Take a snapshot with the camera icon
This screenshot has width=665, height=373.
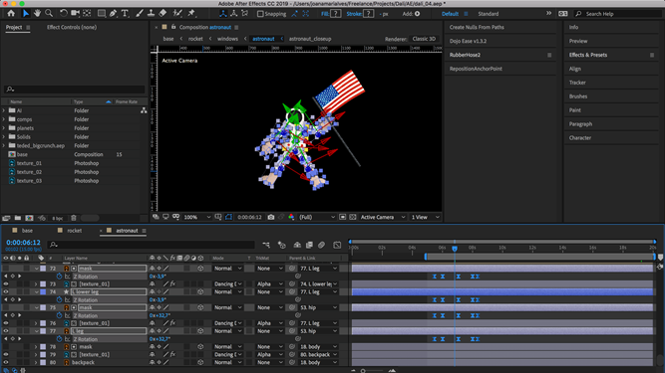[x=271, y=217]
